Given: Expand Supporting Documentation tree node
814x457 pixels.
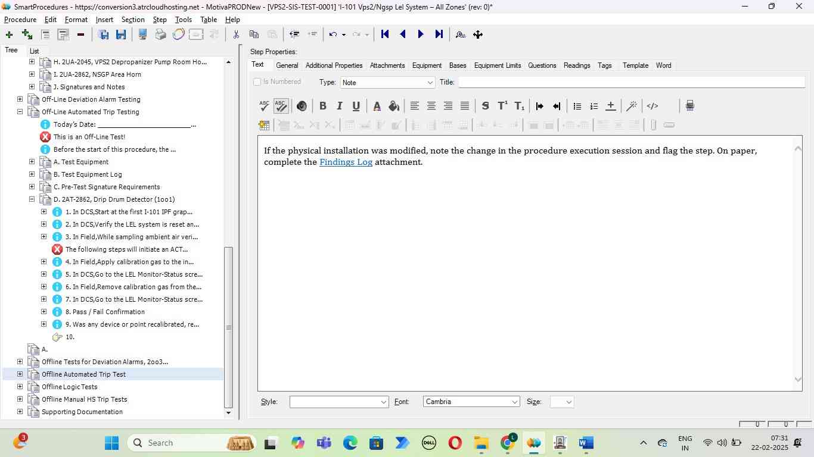Looking at the screenshot, I should pos(20,412).
